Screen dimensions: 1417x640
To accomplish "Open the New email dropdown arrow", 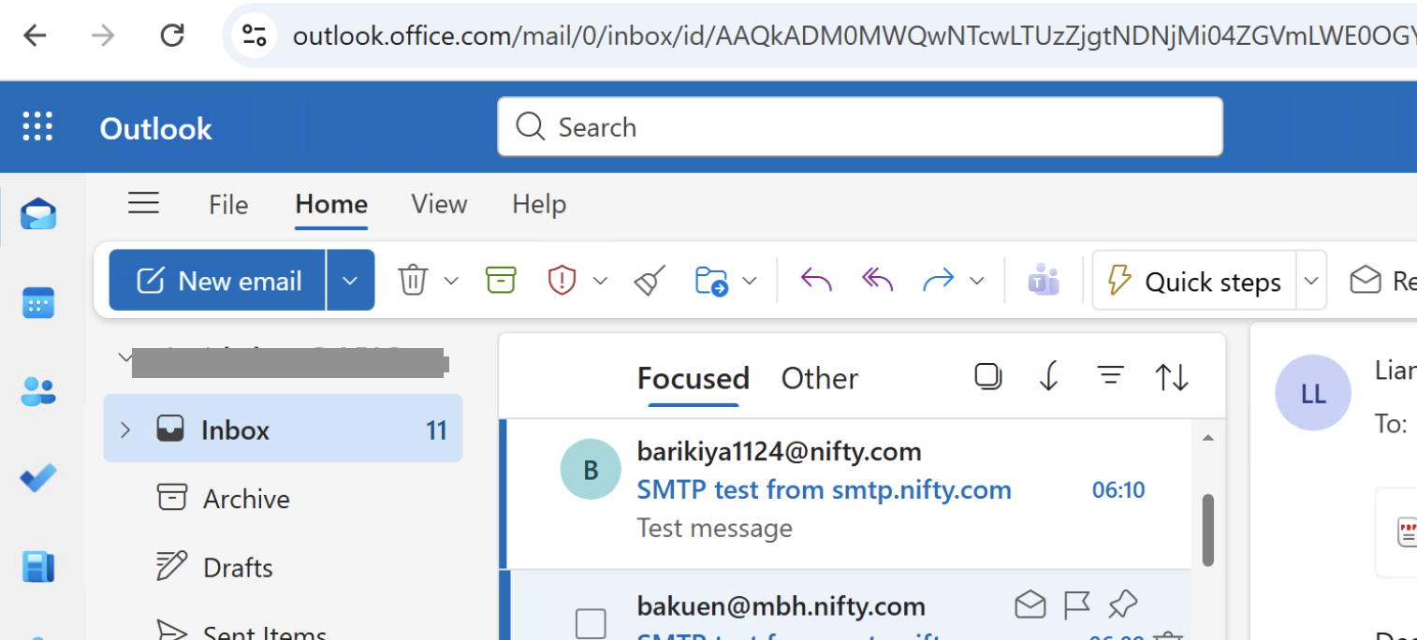I will click(351, 280).
